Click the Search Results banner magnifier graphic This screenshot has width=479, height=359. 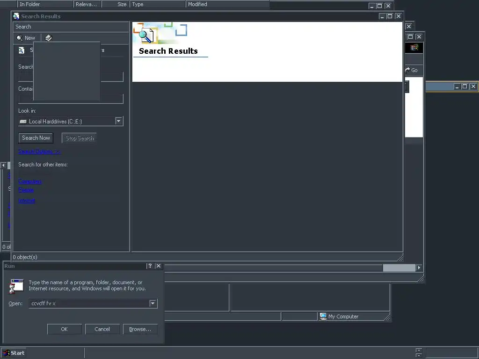pyautogui.click(x=146, y=35)
